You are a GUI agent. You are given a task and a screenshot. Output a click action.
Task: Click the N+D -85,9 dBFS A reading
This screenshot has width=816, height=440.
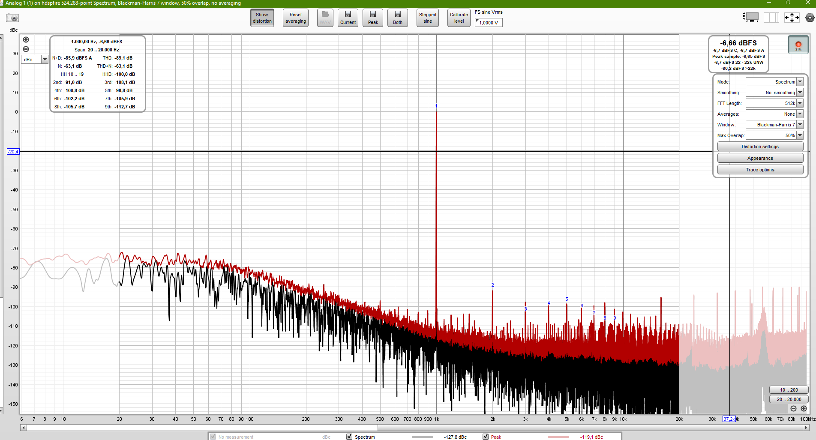(x=72, y=58)
